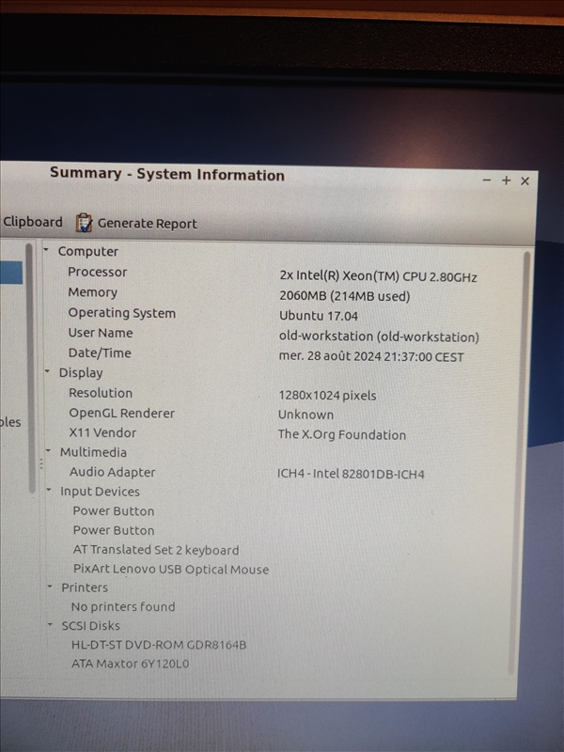Click the highlighted item in the left sidebar
This screenshot has height=752, width=564.
(x=11, y=273)
